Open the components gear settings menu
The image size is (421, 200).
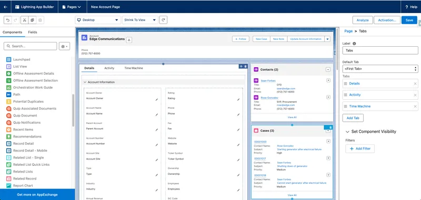tap(64, 46)
